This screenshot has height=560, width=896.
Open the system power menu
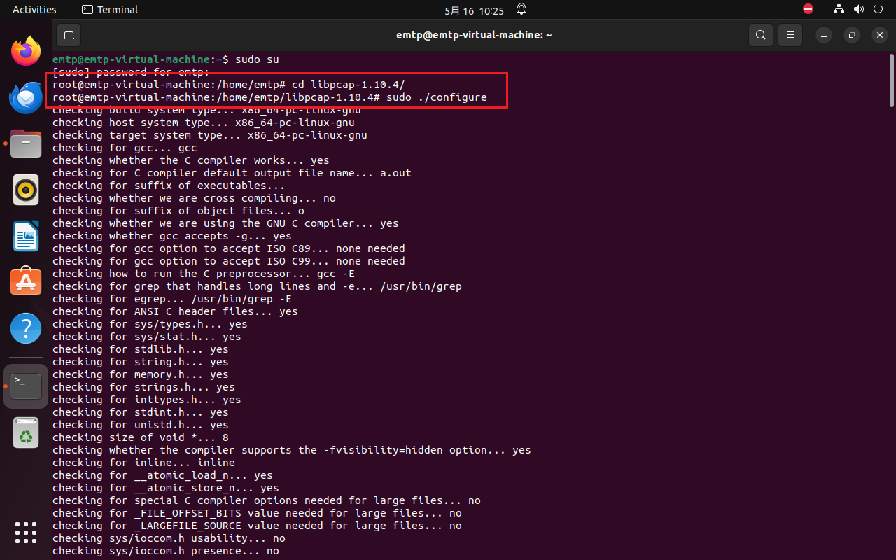(x=877, y=9)
